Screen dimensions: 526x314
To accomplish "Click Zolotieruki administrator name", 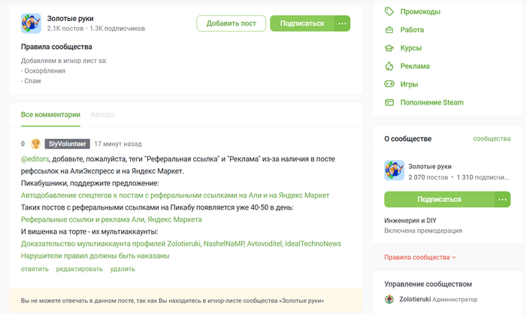I will [415, 299].
